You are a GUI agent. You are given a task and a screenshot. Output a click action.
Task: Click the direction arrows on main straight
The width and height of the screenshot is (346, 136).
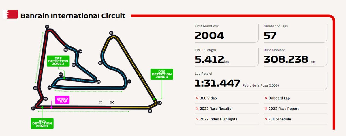click(100, 102)
